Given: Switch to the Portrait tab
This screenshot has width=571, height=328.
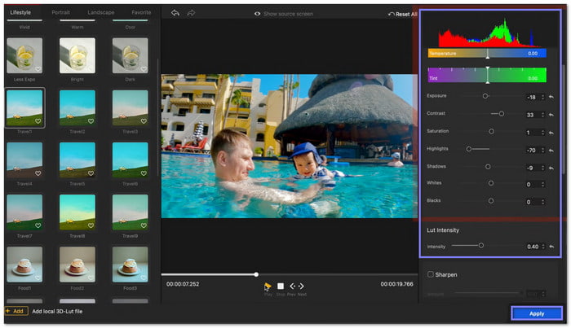Looking at the screenshot, I should [60, 12].
